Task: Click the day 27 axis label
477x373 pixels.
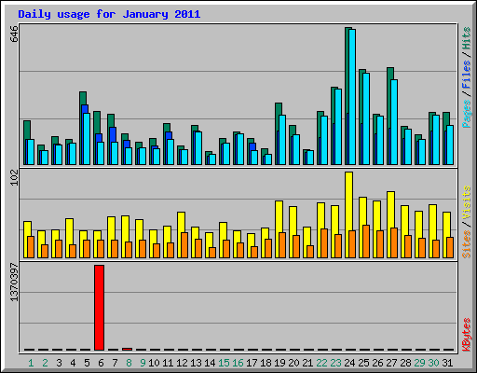Action: click(391, 363)
